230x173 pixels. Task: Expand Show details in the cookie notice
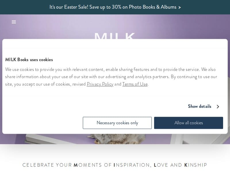[200, 106]
